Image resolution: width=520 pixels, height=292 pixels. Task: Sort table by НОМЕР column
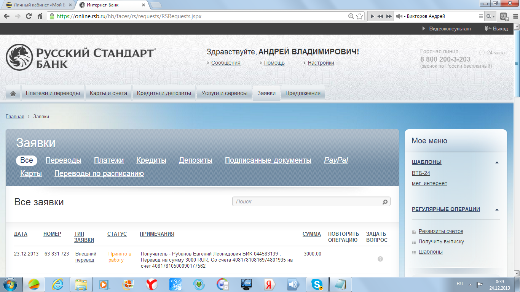click(x=52, y=234)
